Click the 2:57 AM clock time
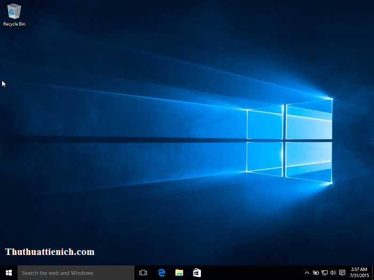Image resolution: width=374 pixels, height=280 pixels. [x=359, y=269]
